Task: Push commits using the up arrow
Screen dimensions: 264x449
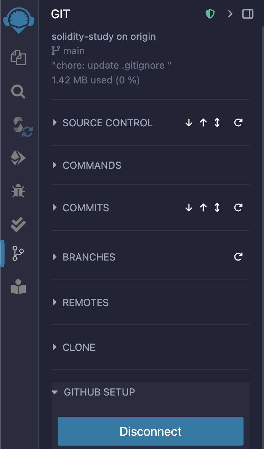Action: click(x=203, y=123)
